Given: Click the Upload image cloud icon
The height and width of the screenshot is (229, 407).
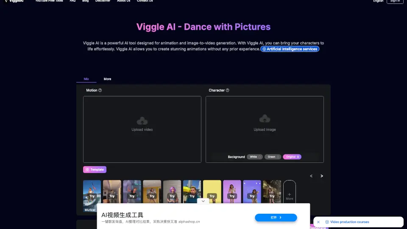Looking at the screenshot, I should pos(265,119).
